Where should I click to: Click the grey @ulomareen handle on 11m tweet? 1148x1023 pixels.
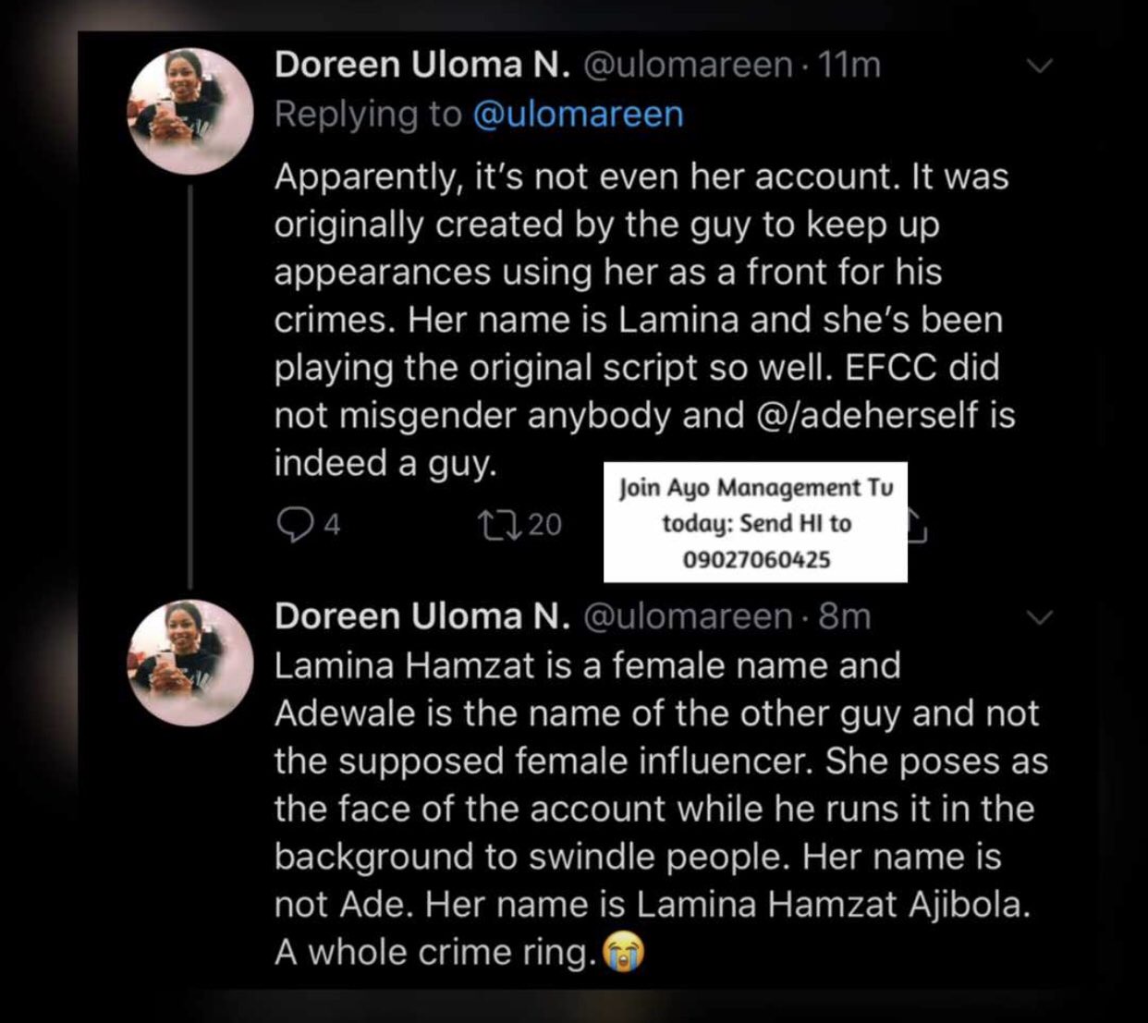pyautogui.click(x=689, y=65)
